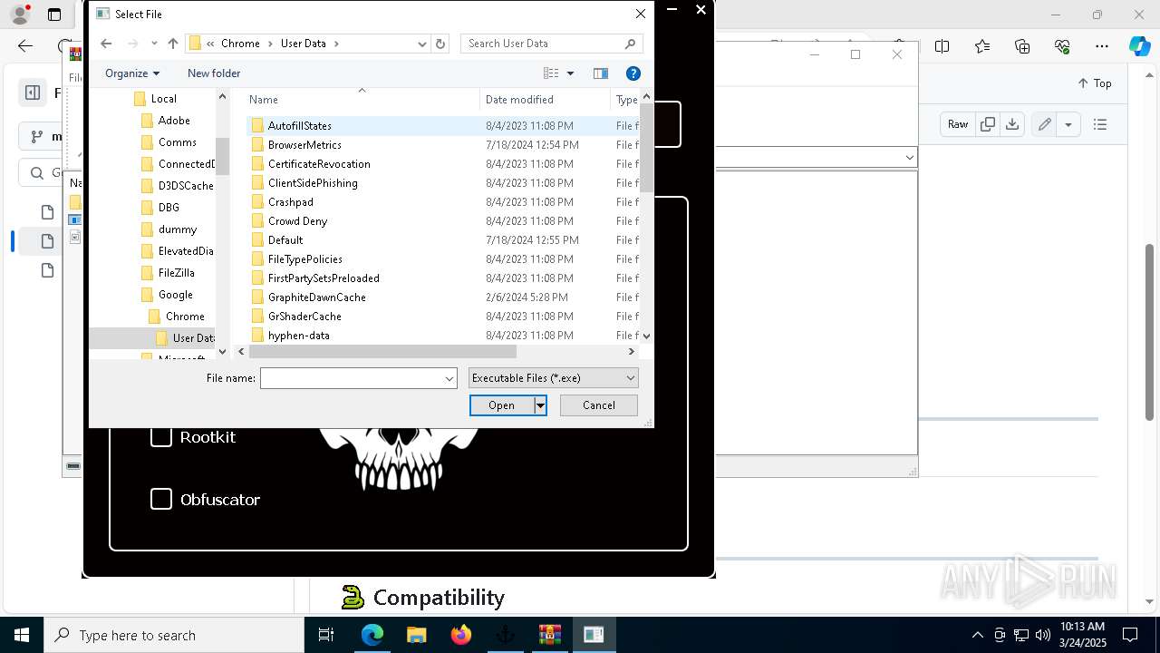Click the Open button
This screenshot has width=1160, height=653.
[x=501, y=405]
